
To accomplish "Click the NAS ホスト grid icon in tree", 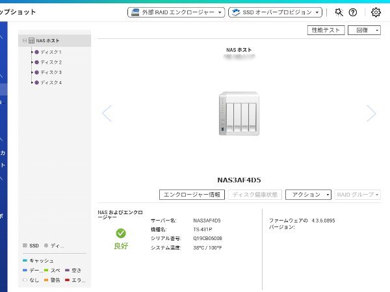I will pos(31,40).
